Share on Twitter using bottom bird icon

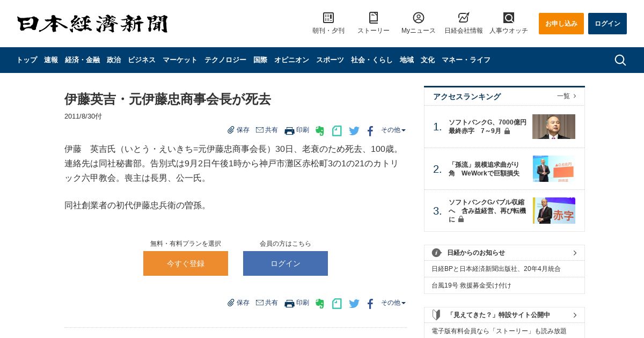tap(354, 304)
